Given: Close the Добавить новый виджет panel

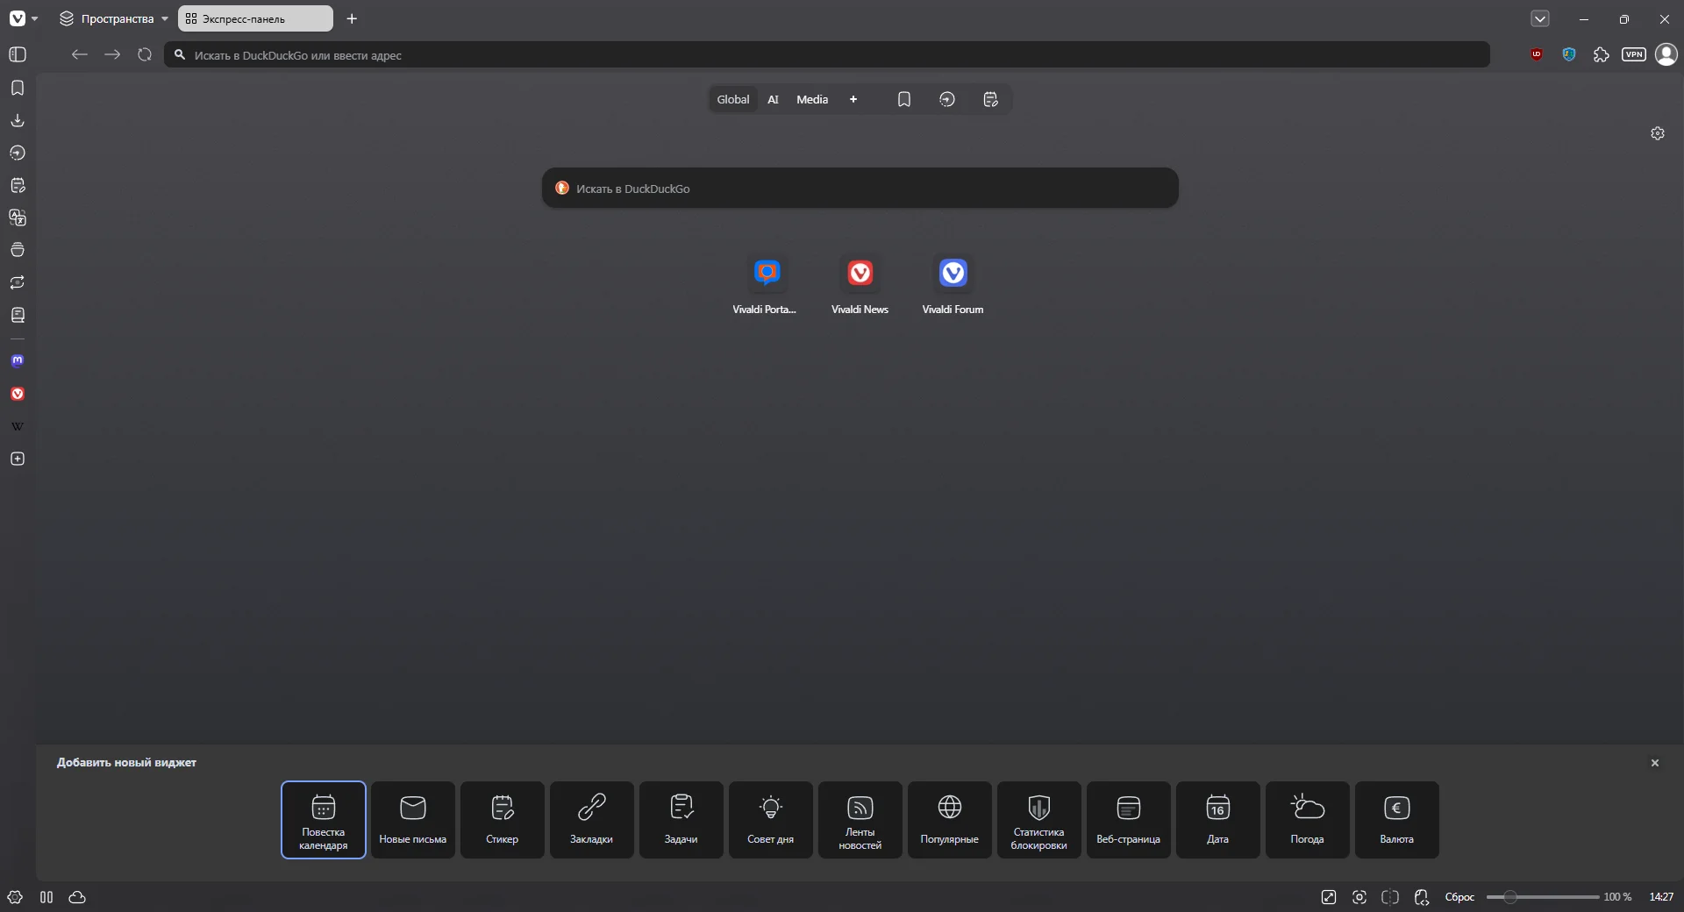Looking at the screenshot, I should [x=1655, y=763].
